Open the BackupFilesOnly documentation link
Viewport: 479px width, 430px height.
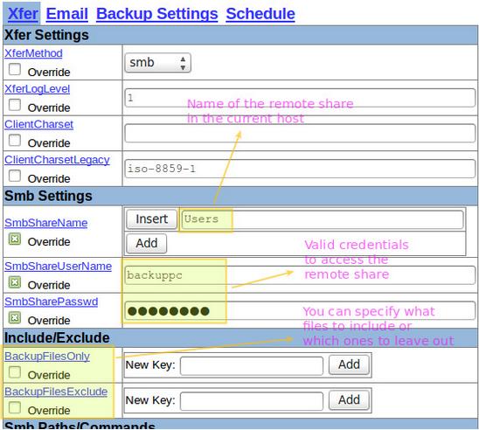point(47,357)
